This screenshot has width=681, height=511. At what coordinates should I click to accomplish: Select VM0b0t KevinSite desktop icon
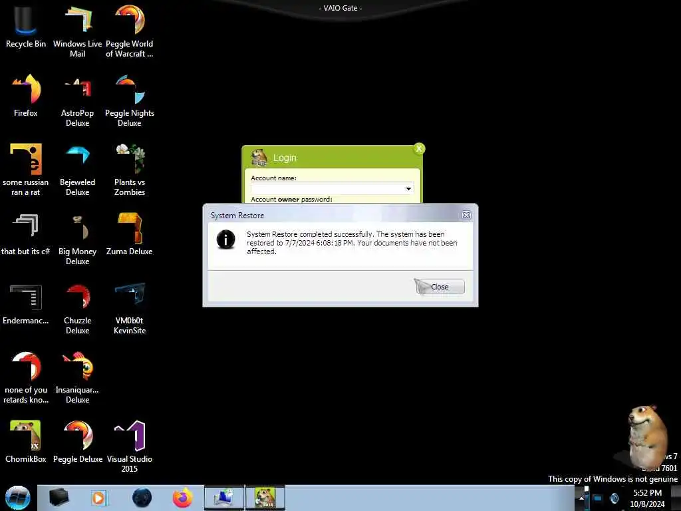pos(130,307)
